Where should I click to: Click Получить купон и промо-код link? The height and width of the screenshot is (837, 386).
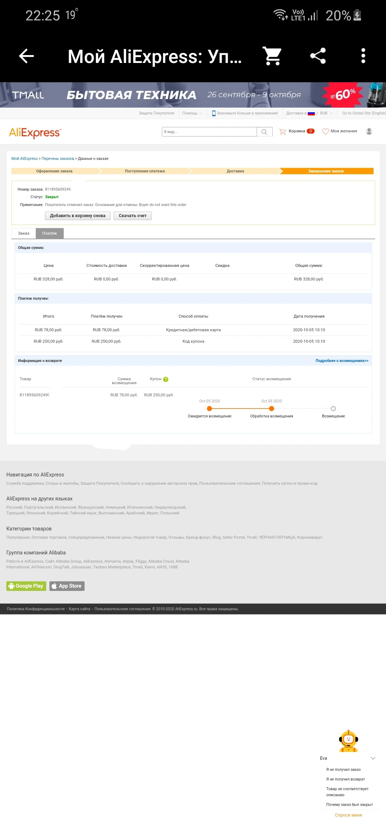click(x=289, y=483)
